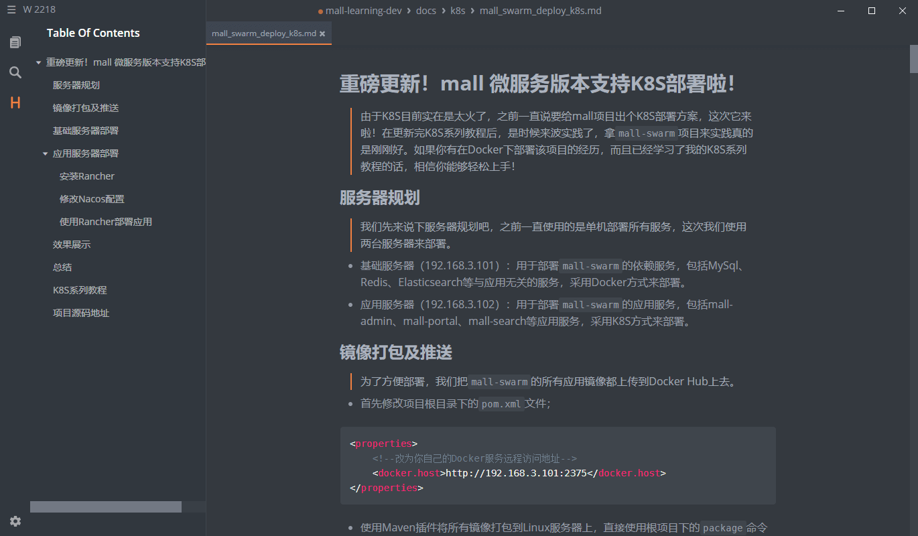Screen dimensions: 918x536
Task: Jump to 总结 in the outline
Action: 62,267
